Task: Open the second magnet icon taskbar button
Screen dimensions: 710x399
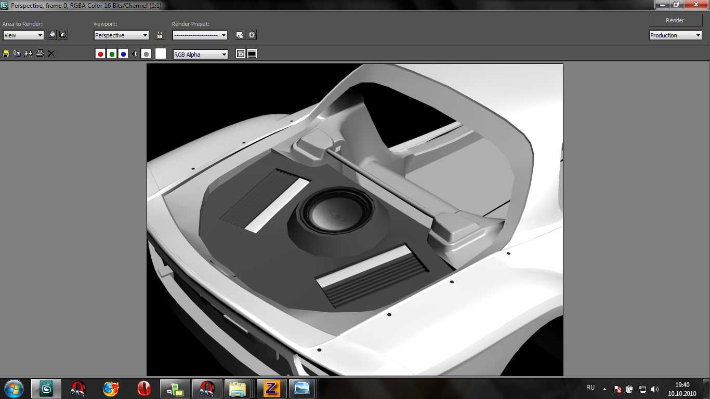Action: 207,389
